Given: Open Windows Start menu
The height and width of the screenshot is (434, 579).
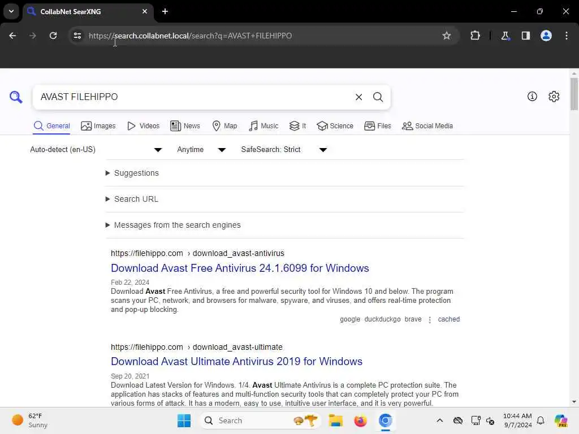Looking at the screenshot, I should tap(184, 420).
